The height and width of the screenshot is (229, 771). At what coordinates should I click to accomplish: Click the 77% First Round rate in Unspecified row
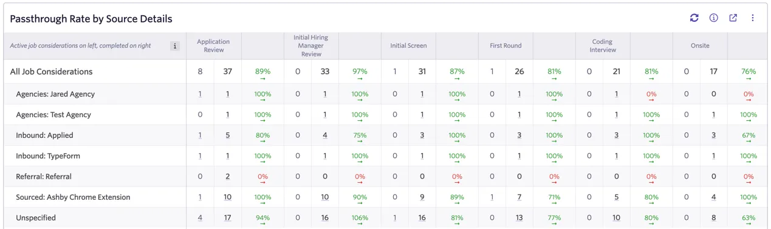[x=554, y=218]
